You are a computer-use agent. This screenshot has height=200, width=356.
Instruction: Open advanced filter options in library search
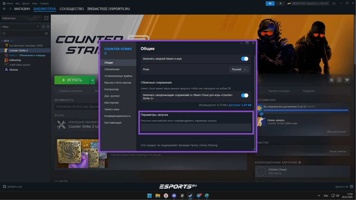pos(46,34)
